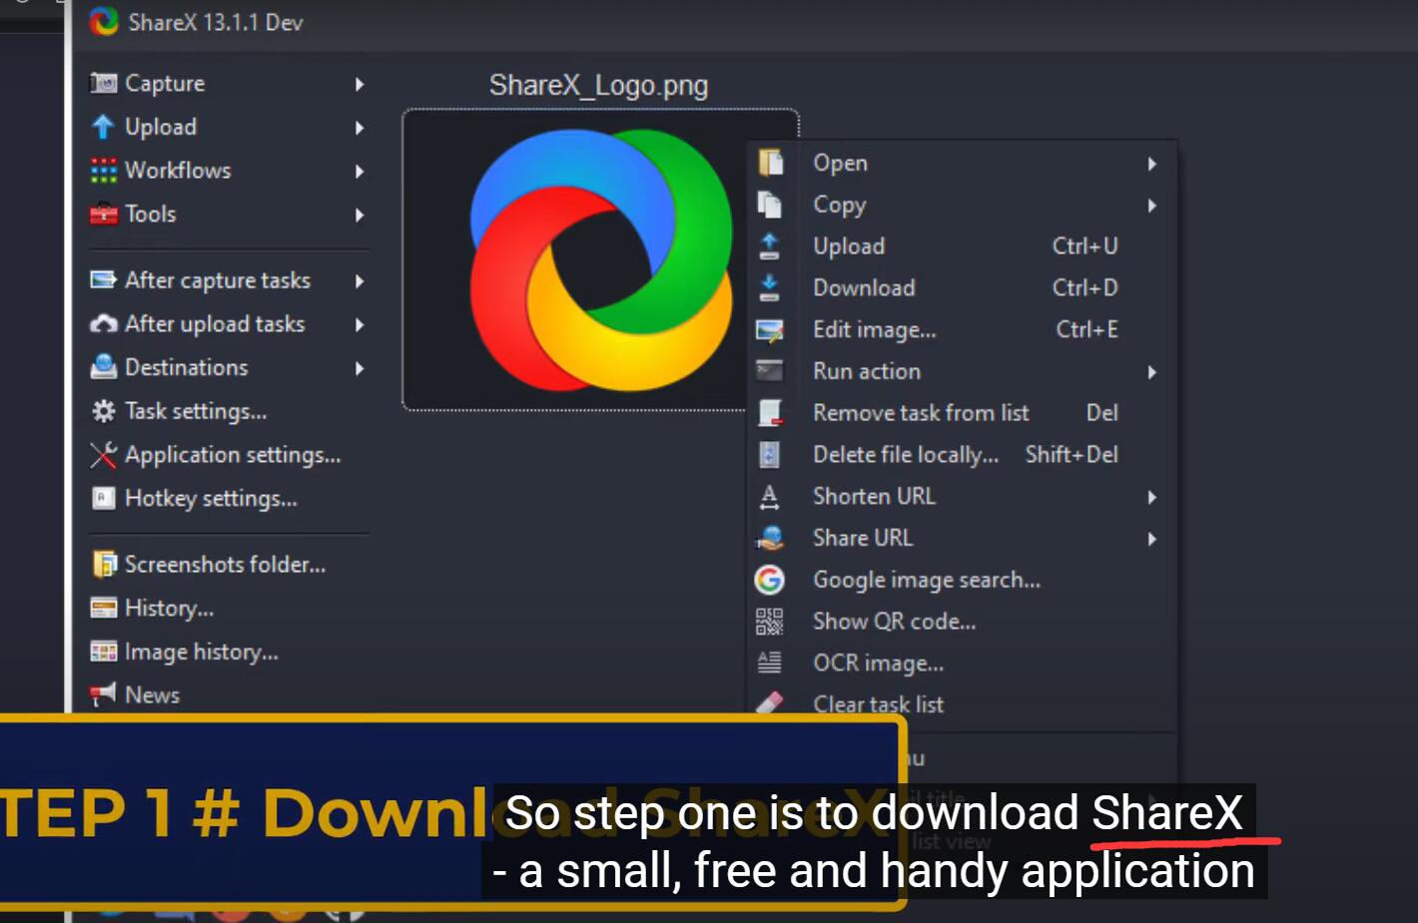This screenshot has height=923, width=1418.
Task: Click the After upload tasks cloud icon
Action: pos(103,324)
